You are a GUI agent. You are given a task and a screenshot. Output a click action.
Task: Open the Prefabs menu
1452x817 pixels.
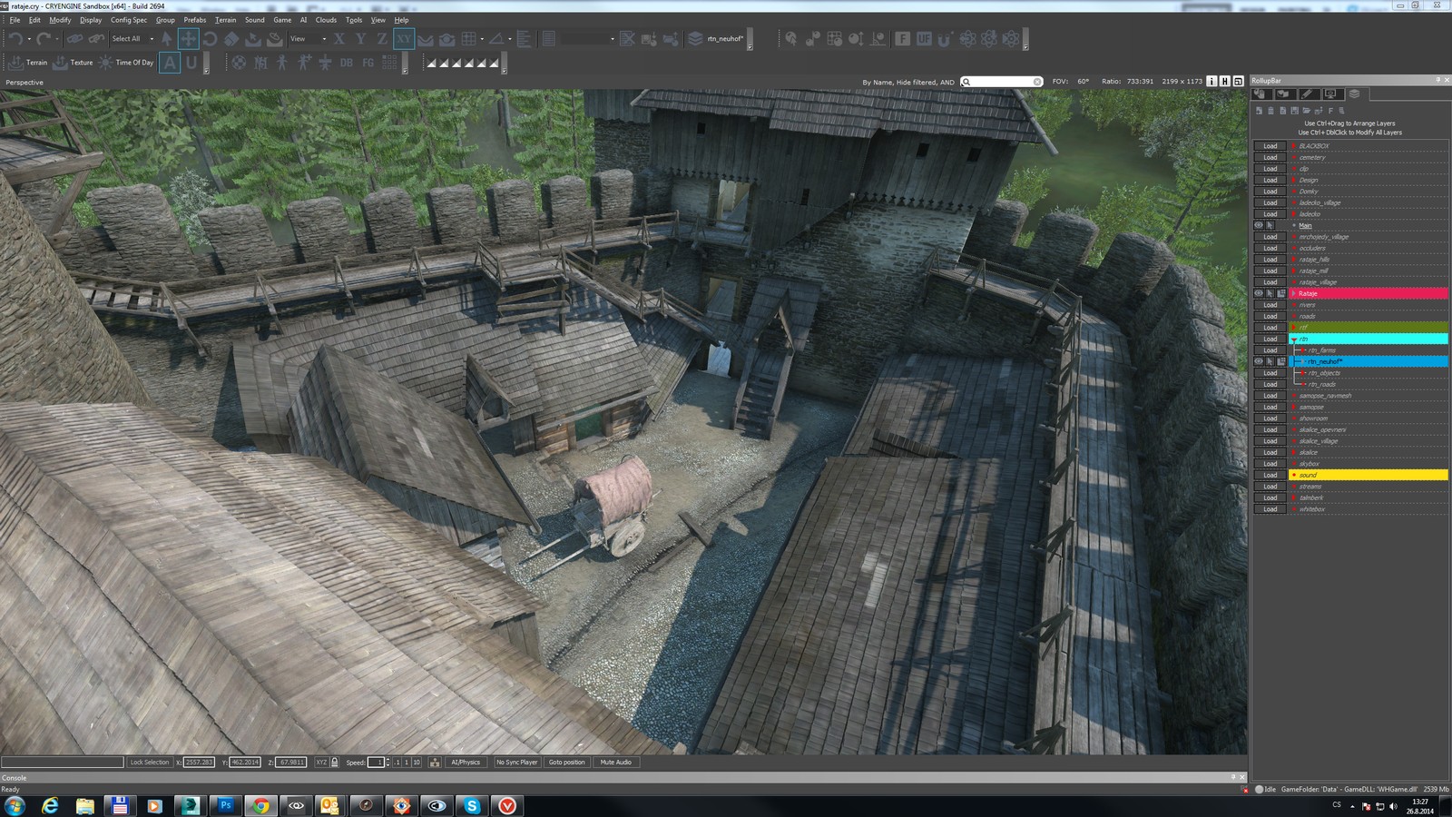point(194,20)
